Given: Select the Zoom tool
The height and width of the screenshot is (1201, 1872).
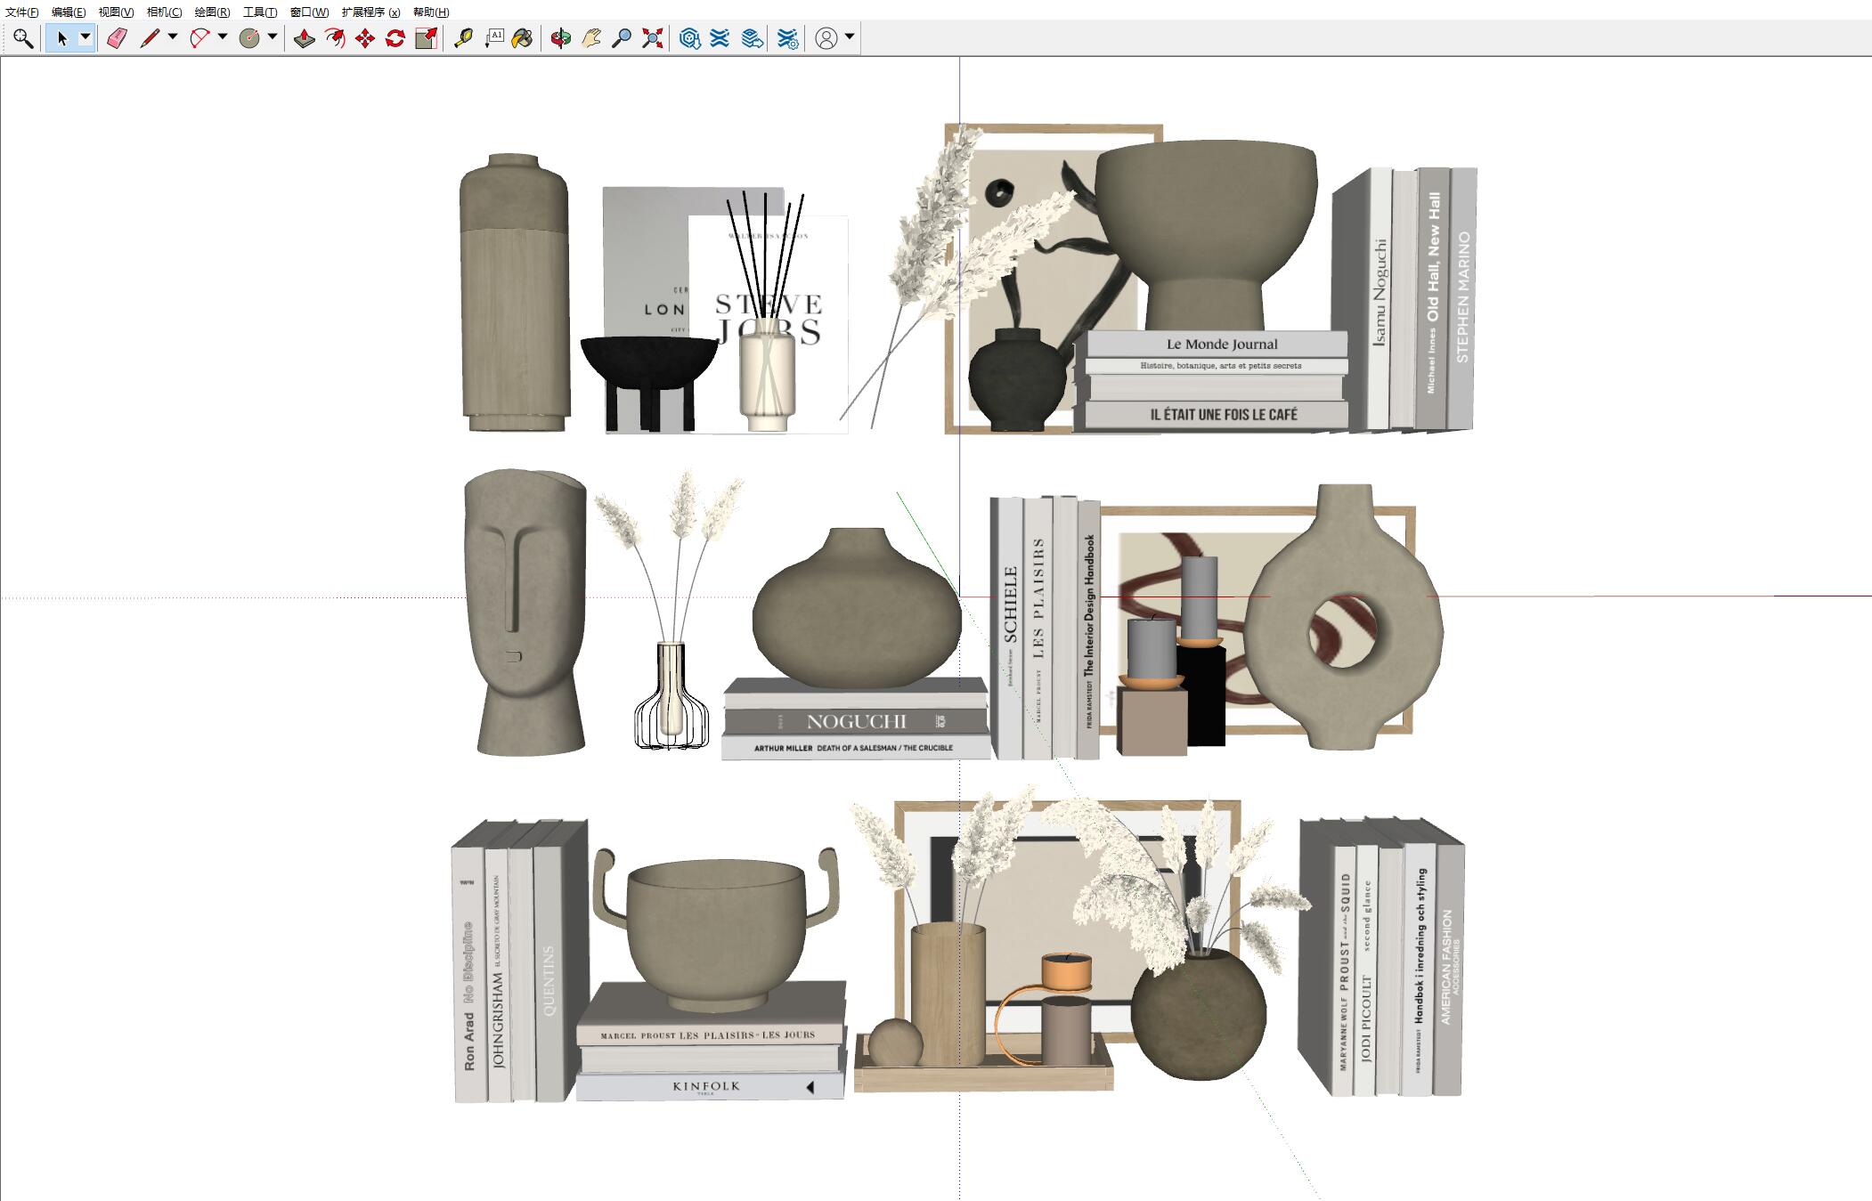Looking at the screenshot, I should [622, 38].
